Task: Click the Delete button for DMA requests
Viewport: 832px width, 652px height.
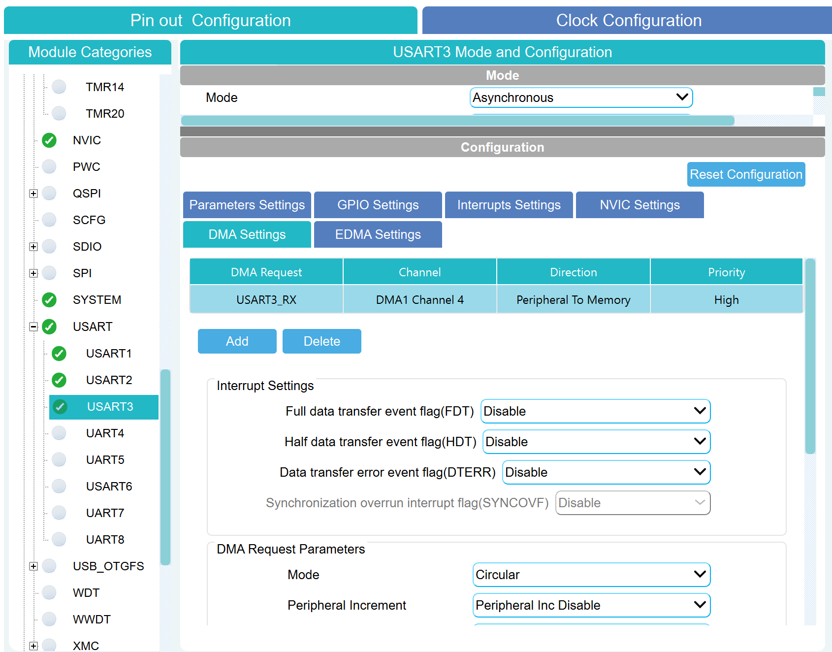Action: tap(322, 341)
